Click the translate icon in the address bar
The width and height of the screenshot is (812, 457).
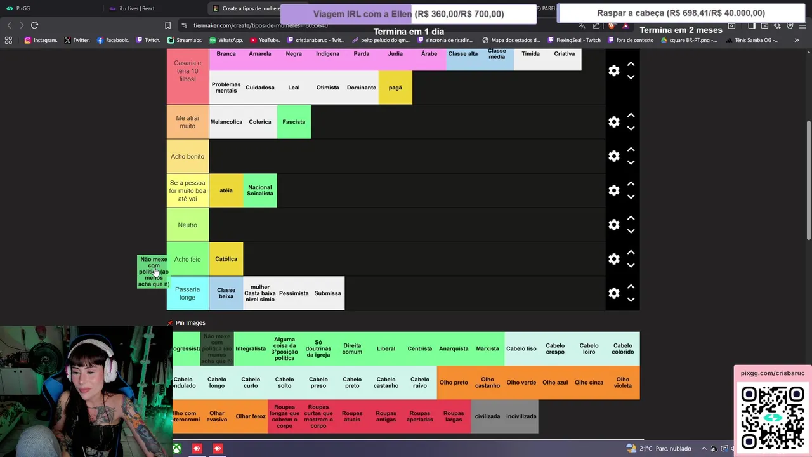[x=582, y=25]
